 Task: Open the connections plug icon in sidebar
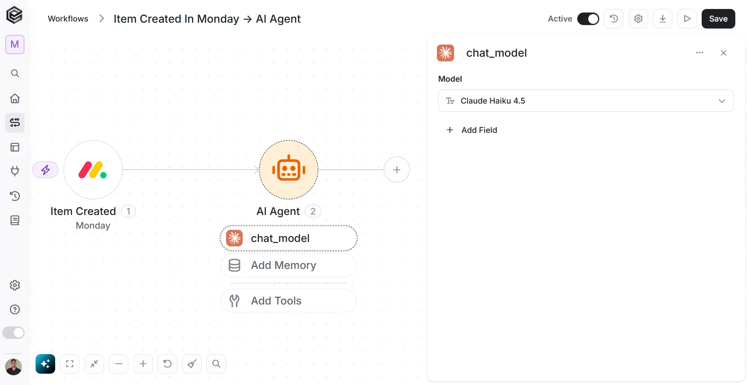pyautogui.click(x=15, y=171)
